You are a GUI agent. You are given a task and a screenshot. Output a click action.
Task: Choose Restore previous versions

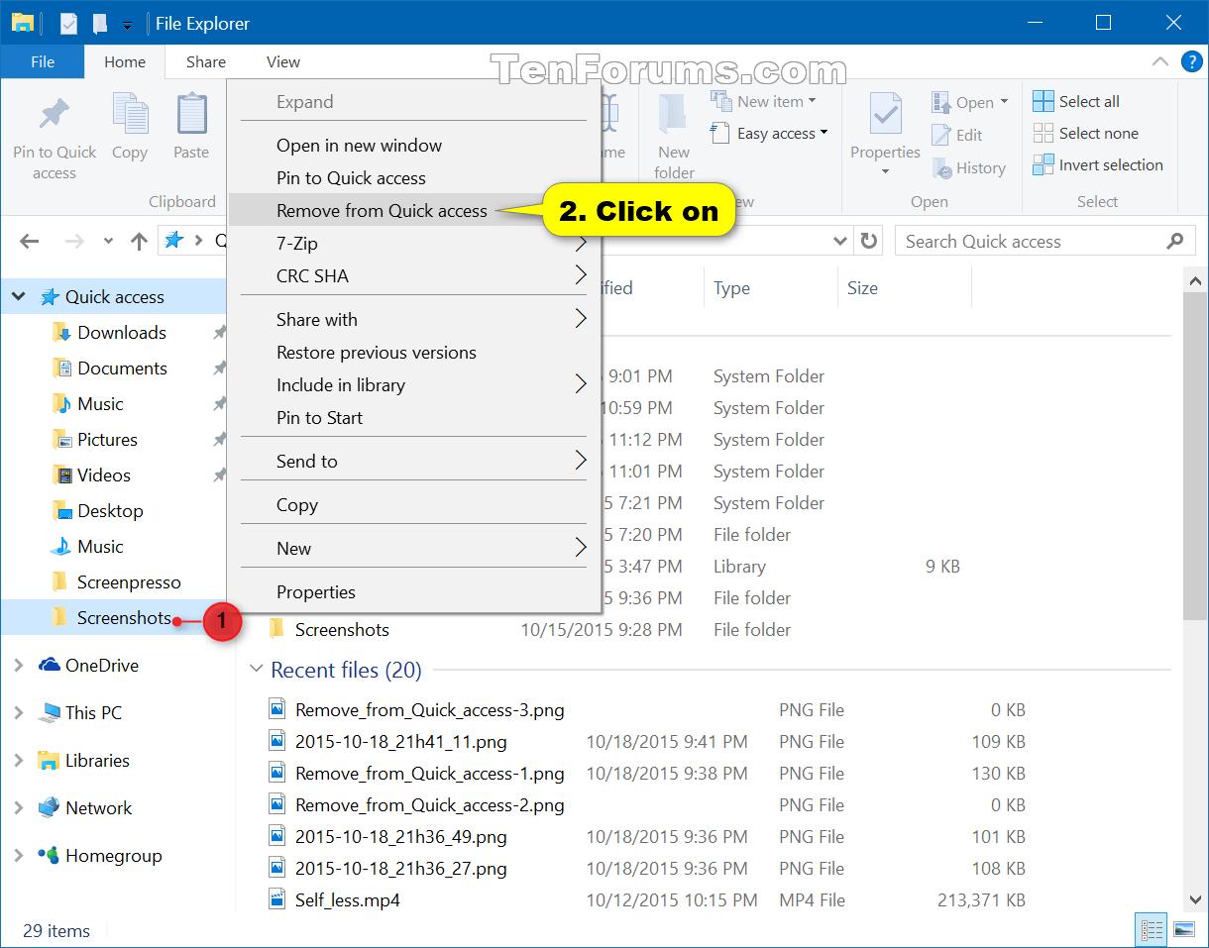pyautogui.click(x=414, y=352)
